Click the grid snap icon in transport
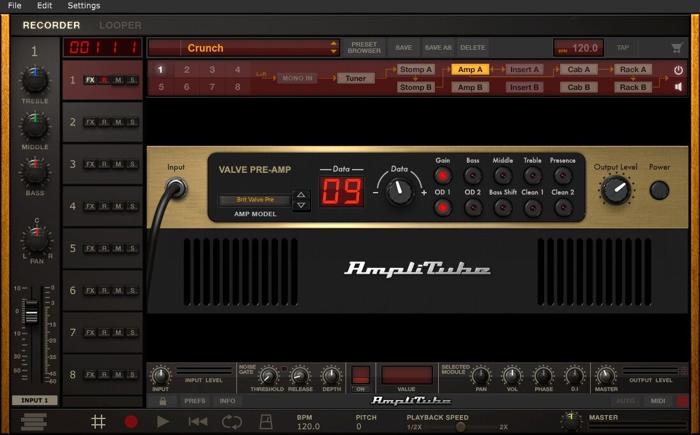Viewport: 700px width, 435px height. tap(98, 422)
